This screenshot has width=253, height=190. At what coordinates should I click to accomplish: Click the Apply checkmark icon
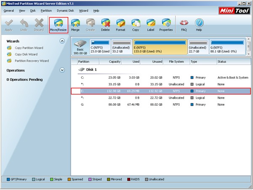[x=9, y=23]
